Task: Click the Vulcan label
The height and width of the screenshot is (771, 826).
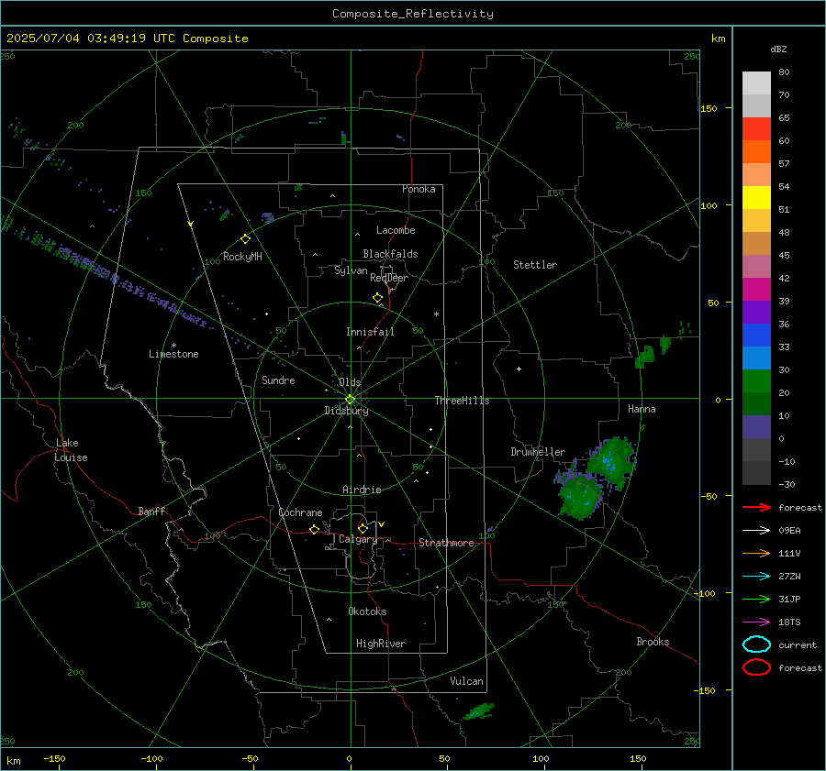Action: [466, 681]
